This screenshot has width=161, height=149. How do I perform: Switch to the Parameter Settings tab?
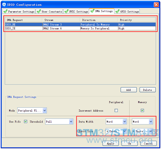point(19,11)
